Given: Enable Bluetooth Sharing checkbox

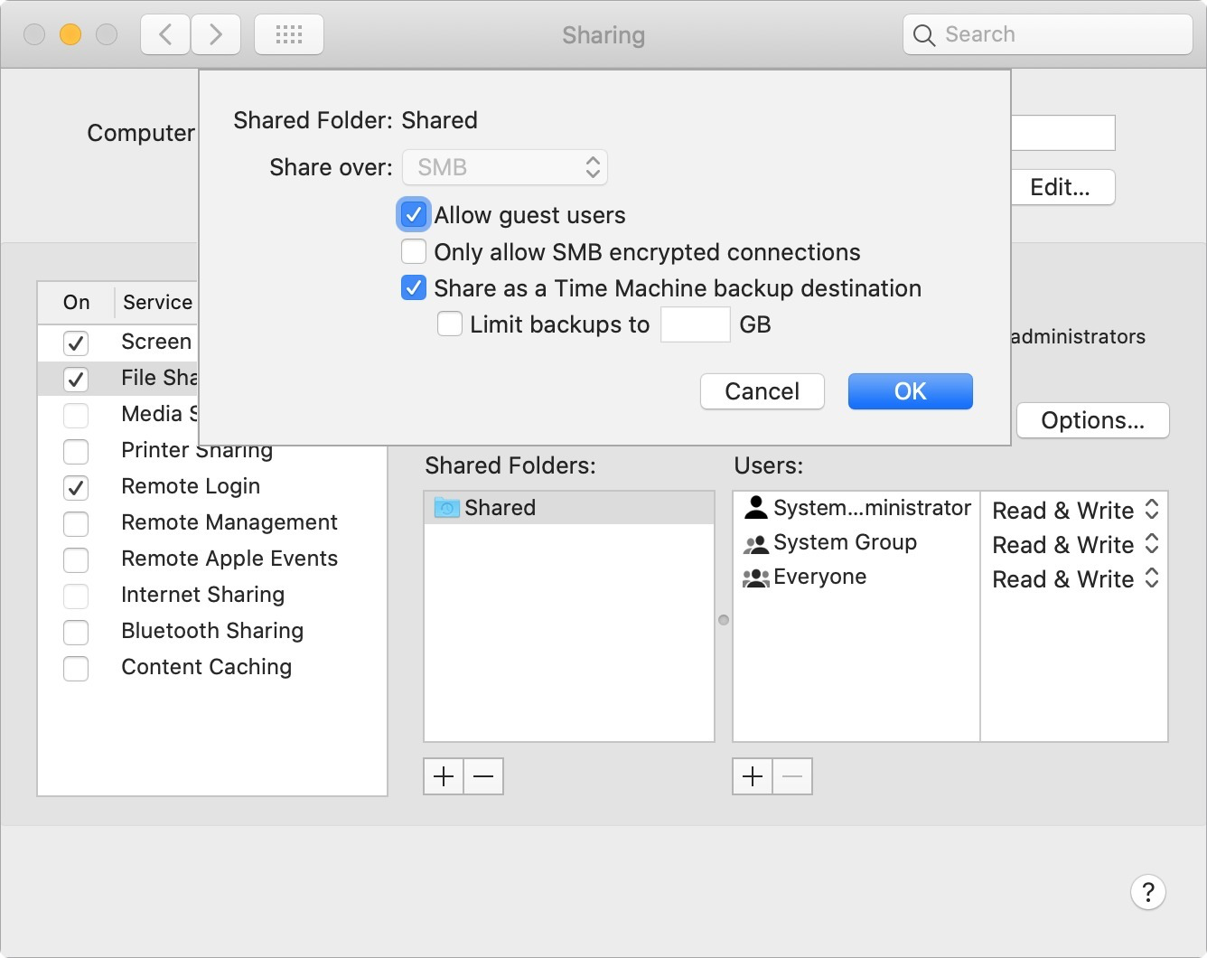Looking at the screenshot, I should pos(76,632).
